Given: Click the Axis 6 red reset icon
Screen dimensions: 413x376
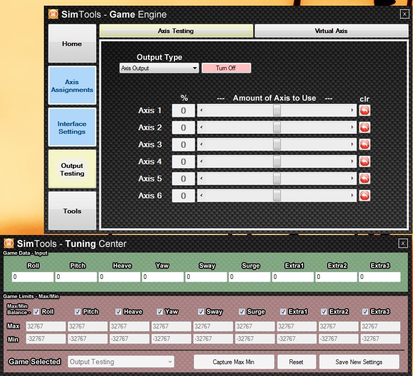Looking at the screenshot, I should (x=364, y=196).
